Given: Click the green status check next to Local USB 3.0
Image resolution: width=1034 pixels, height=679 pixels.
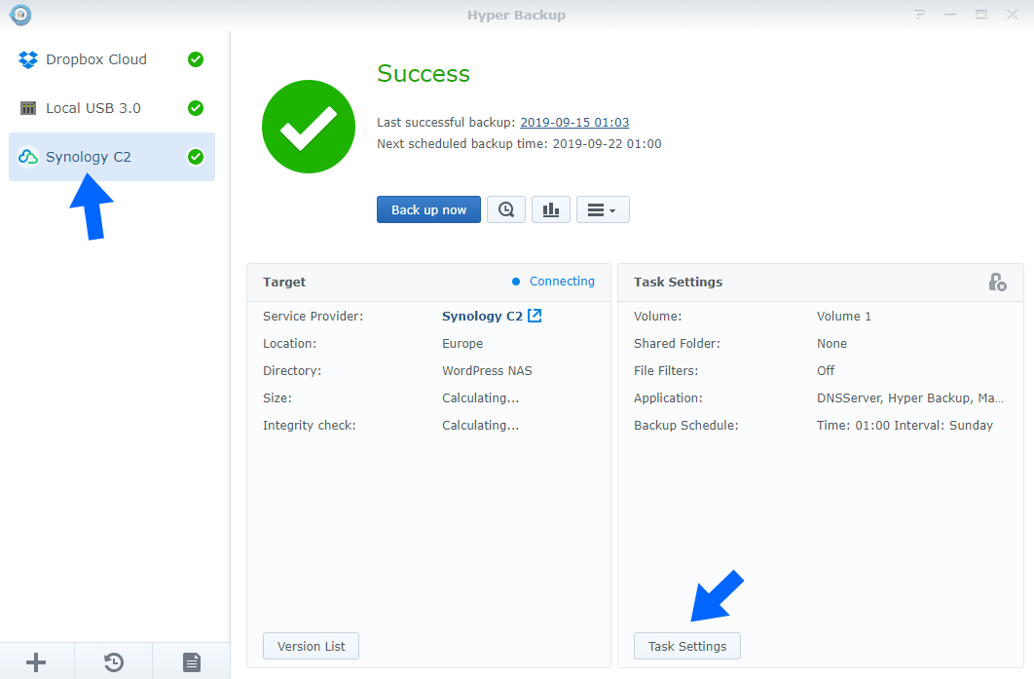Looking at the screenshot, I should pyautogui.click(x=196, y=108).
